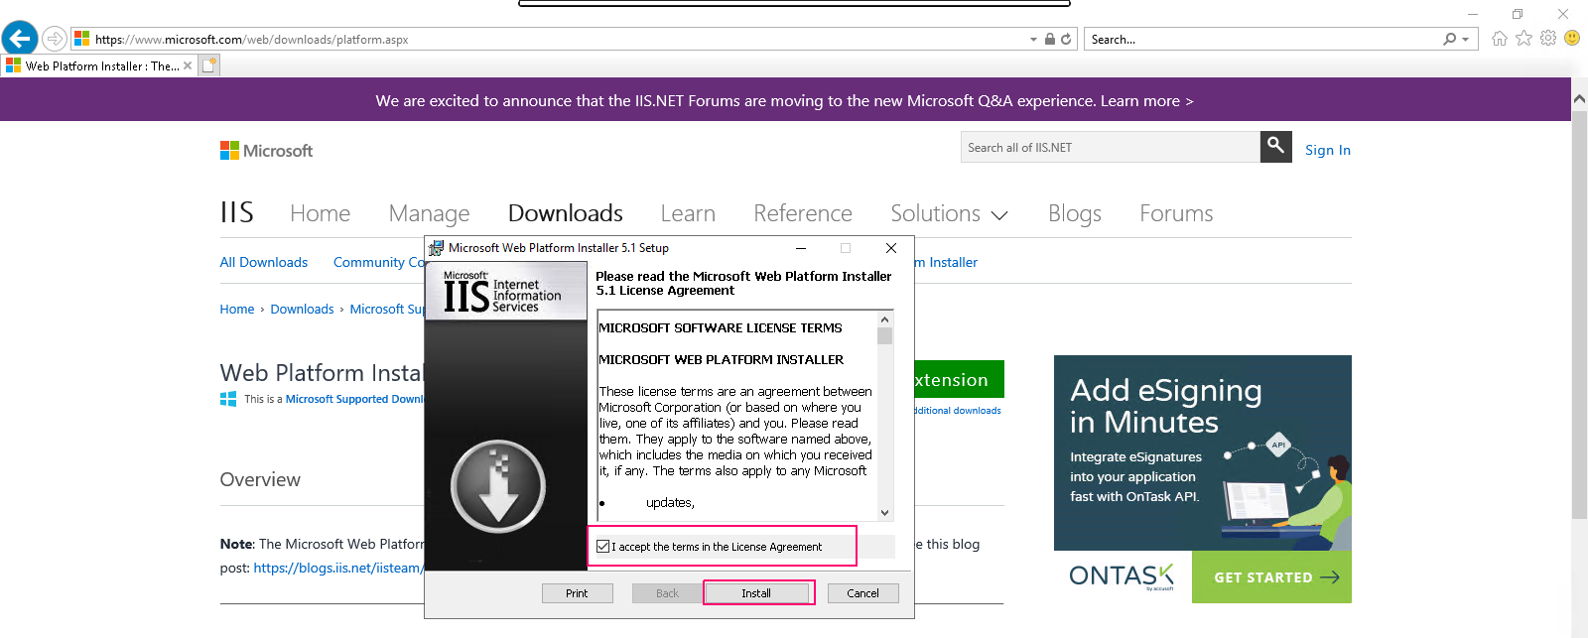Open the Reference navigation item
The width and height of the screenshot is (1588, 638).
click(803, 213)
